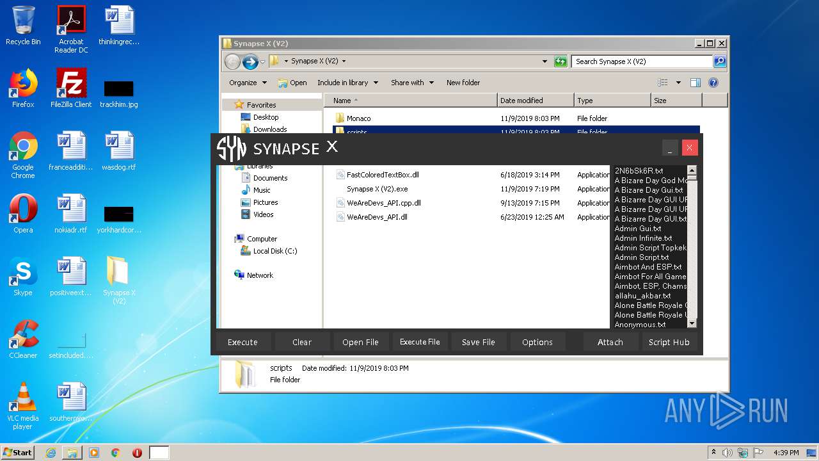Open Google Chrome desktop shortcut
The height and width of the screenshot is (461, 819).
23,155
